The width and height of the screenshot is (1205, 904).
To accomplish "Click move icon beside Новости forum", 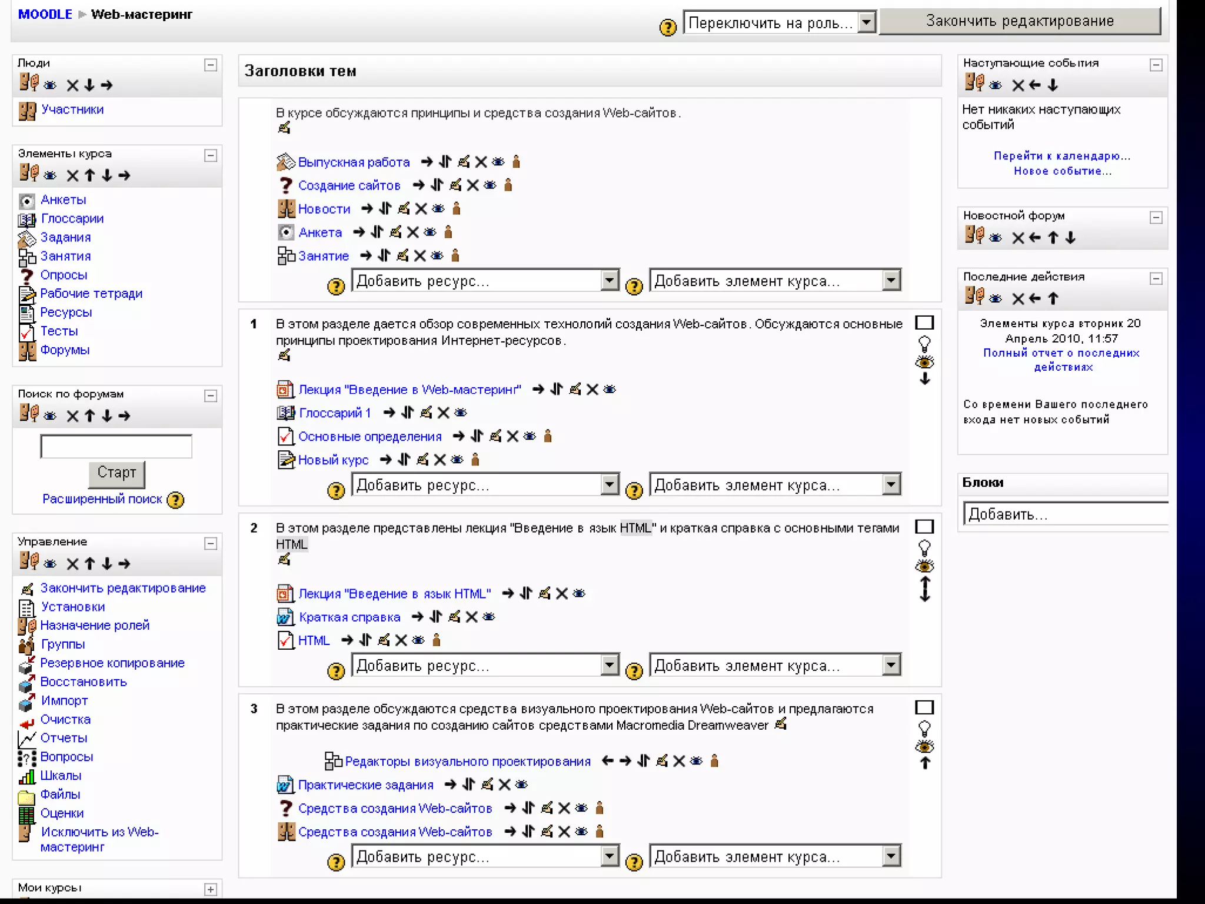I will pyautogui.click(x=385, y=209).
